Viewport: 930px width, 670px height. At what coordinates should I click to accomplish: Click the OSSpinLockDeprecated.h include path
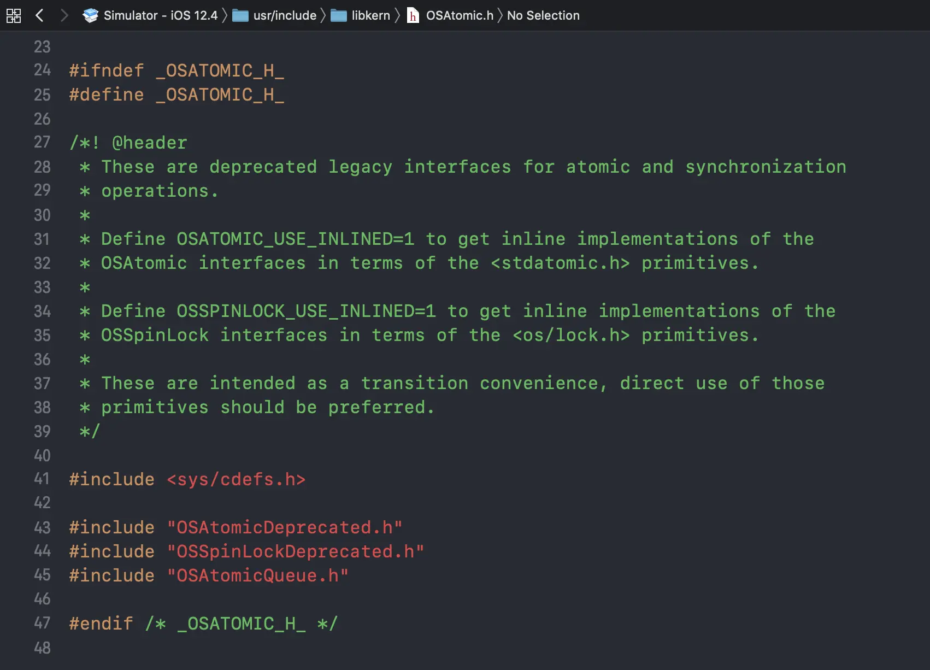[x=296, y=551]
